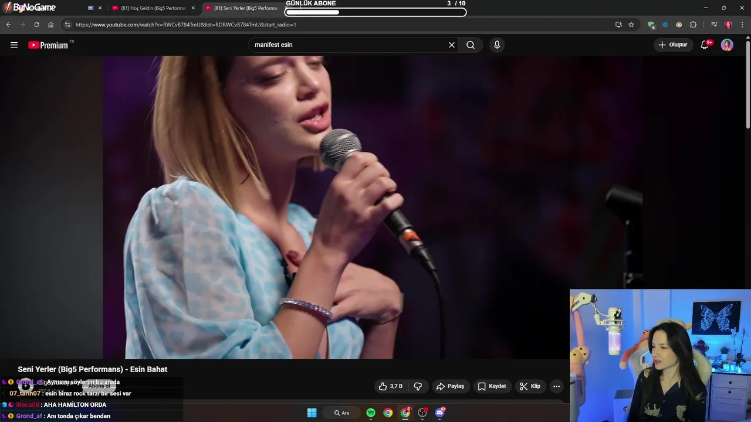Screen dimensions: 751x422
Task: Close the Hoş Geldin tab
Action: [193, 8]
